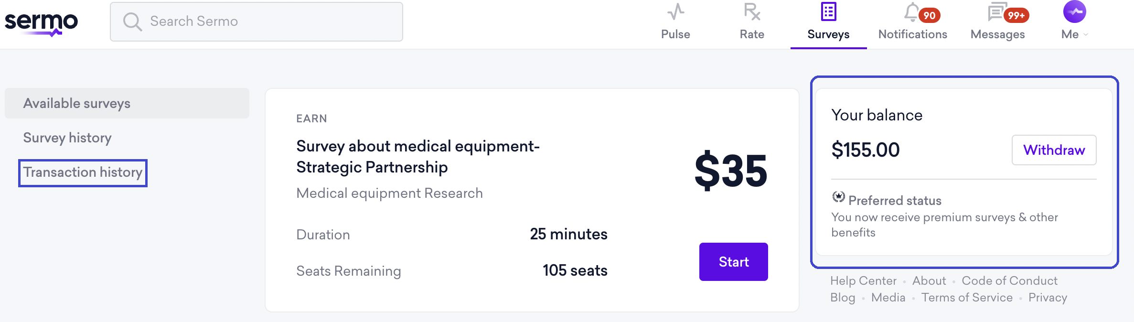This screenshot has height=322, width=1134.
Task: Open the Terms of Service page
Action: (966, 297)
